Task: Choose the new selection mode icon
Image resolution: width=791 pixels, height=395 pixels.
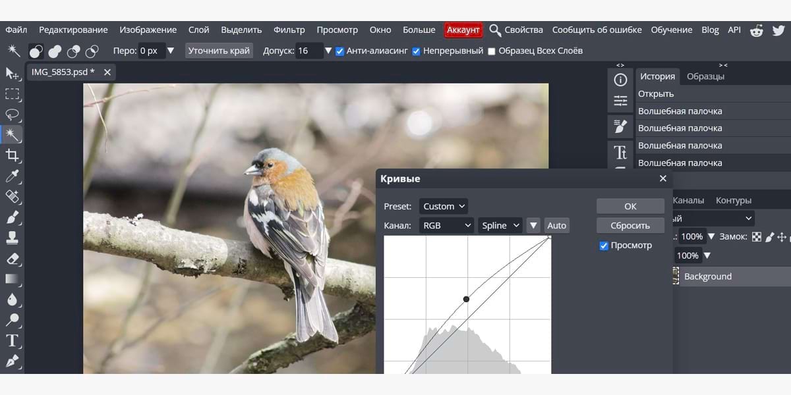Action: (36, 51)
